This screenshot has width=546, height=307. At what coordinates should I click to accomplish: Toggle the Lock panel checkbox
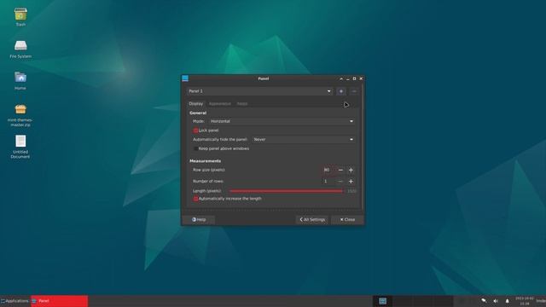195,130
